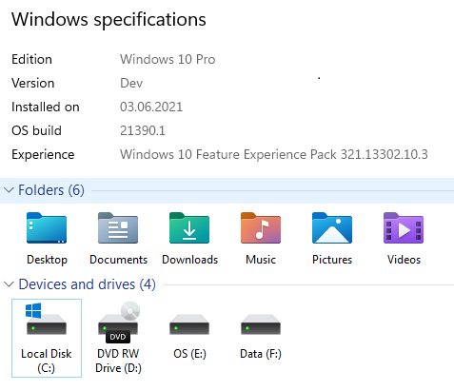
Task: Click the OS build value 21390.1
Action: coord(143,130)
